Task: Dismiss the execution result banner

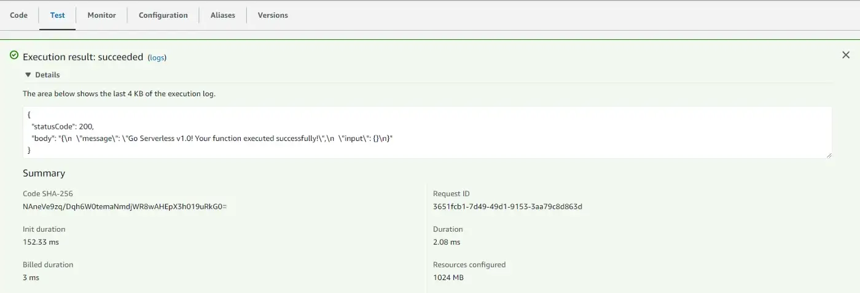Action: click(x=846, y=55)
